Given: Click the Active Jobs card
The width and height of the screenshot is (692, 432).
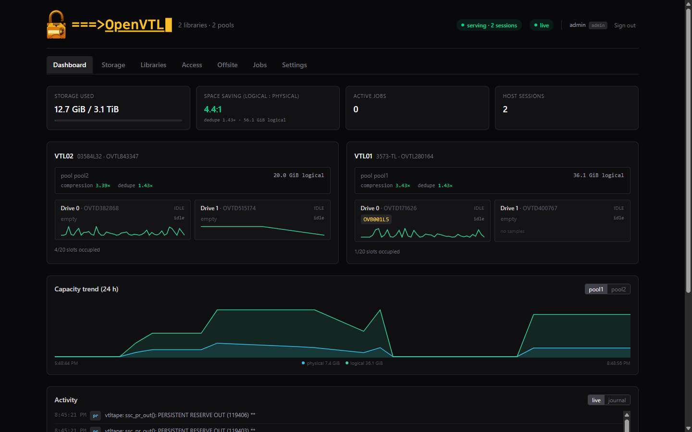Looking at the screenshot, I should [x=417, y=108].
